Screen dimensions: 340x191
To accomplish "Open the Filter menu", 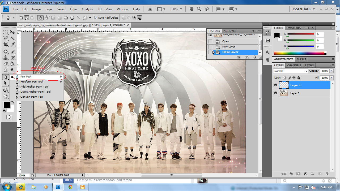I will (x=74, y=9).
